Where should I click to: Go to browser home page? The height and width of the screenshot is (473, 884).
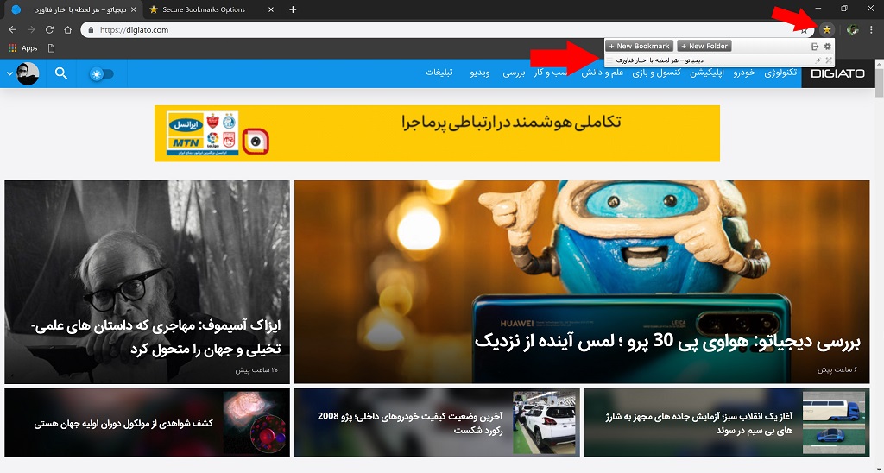tap(67, 30)
